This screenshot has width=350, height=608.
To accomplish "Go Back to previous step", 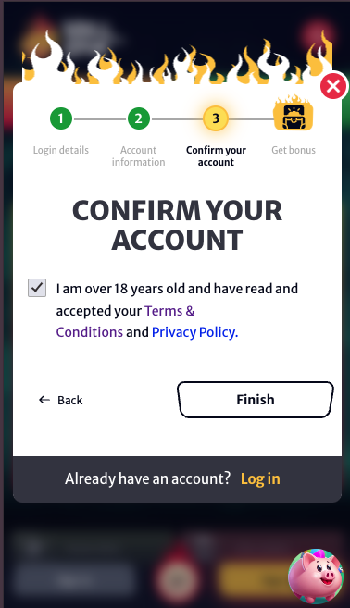I will (60, 400).
